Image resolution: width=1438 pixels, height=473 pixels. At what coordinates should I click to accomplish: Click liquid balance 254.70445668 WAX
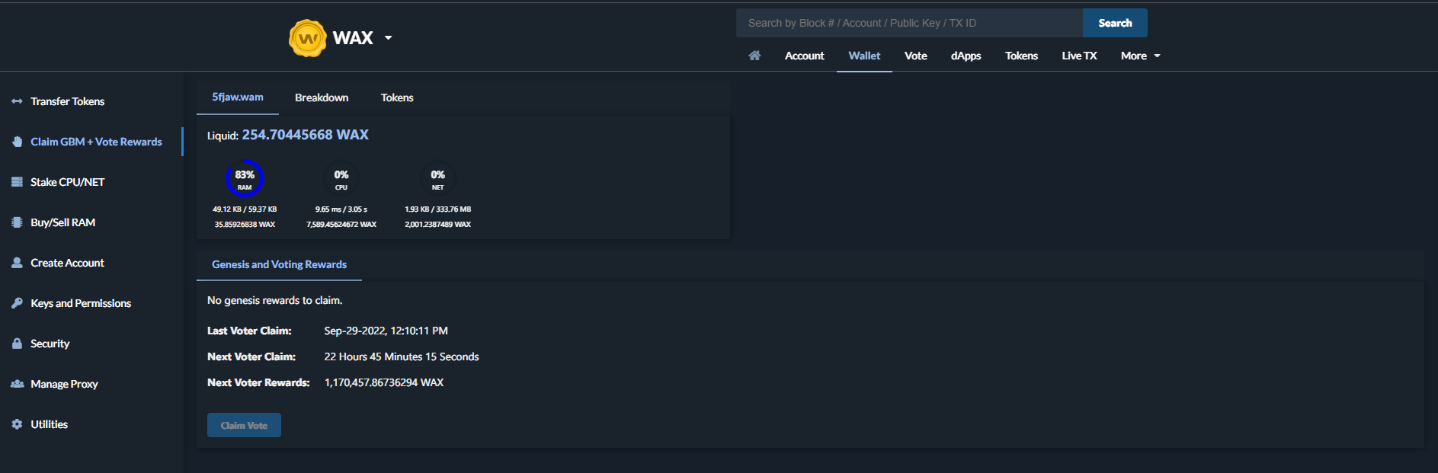[305, 135]
